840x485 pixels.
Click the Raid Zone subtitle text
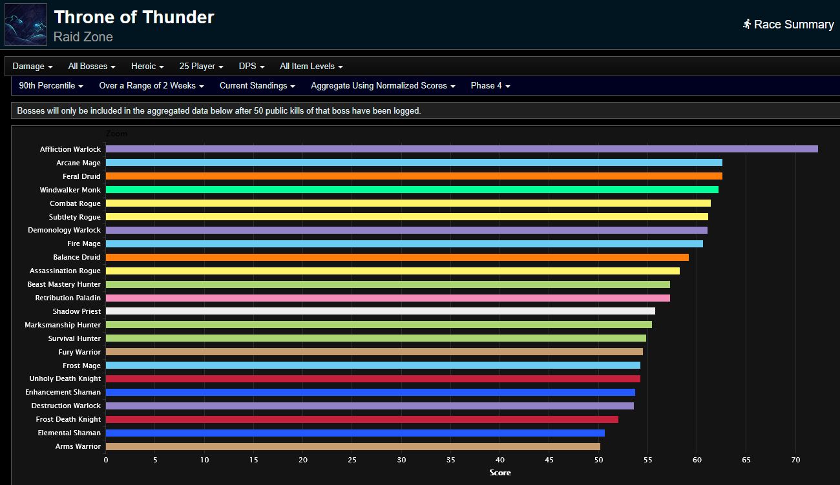tap(83, 37)
